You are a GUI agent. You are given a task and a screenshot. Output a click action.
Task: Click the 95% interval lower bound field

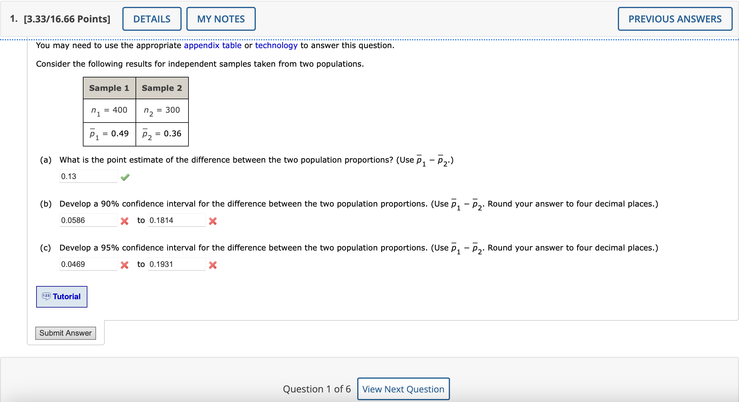coord(88,264)
